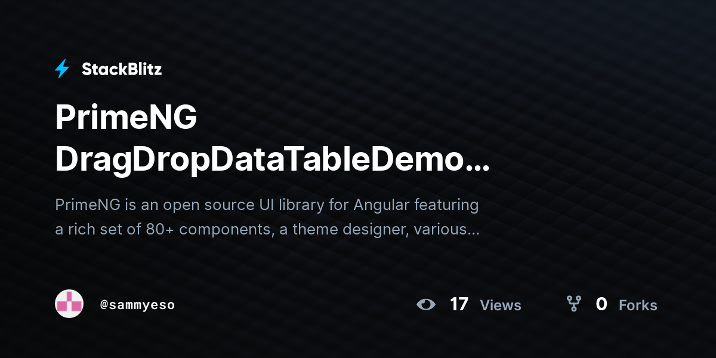Click the Forks label
Viewport: 716px width, 358px height.
(638, 305)
